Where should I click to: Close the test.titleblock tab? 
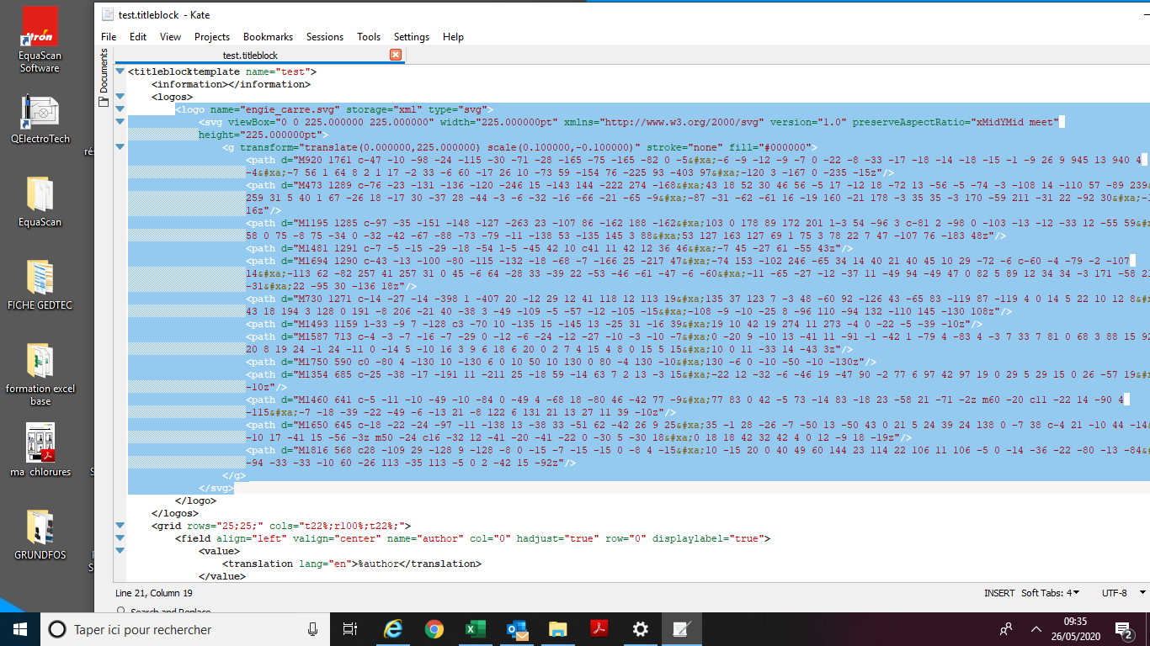396,55
